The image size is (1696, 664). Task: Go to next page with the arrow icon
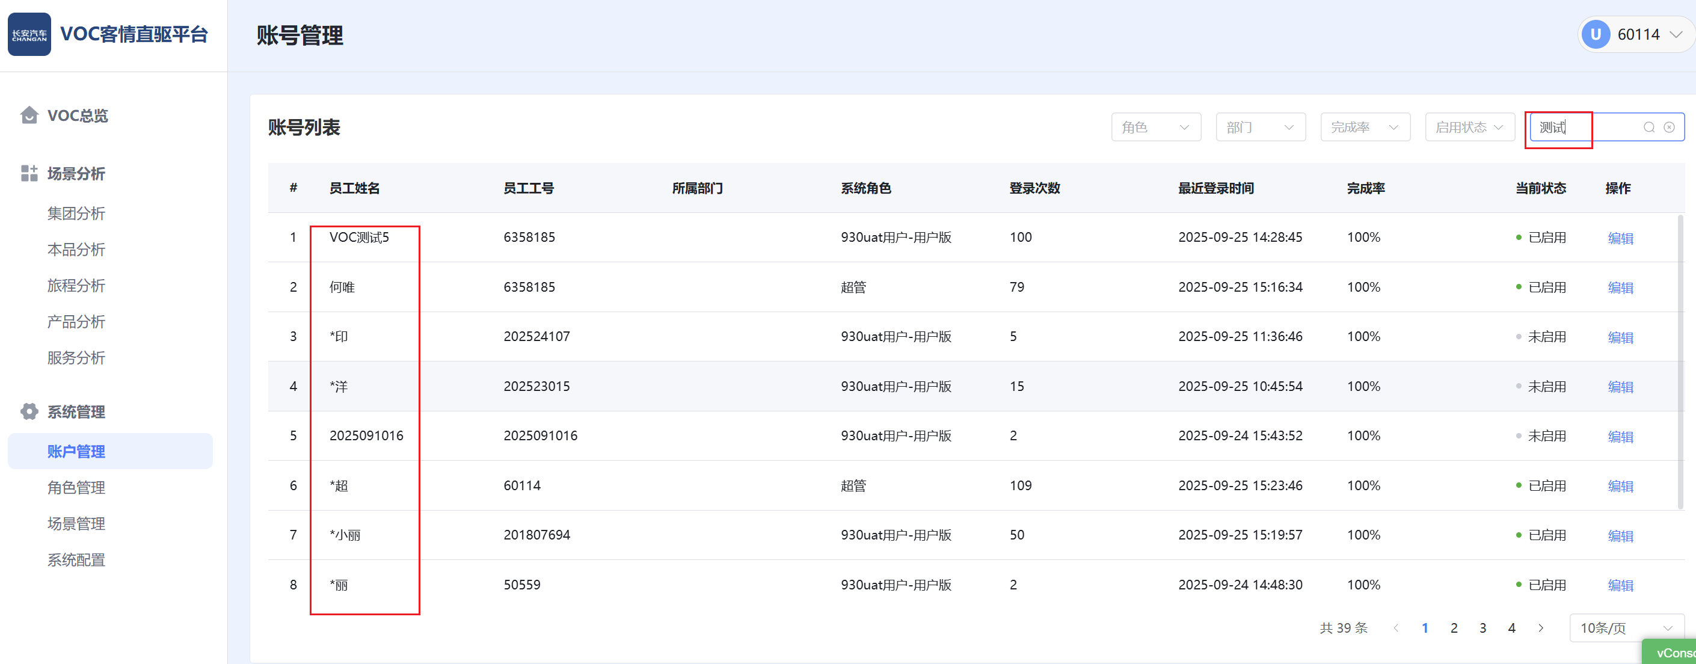tap(1540, 628)
